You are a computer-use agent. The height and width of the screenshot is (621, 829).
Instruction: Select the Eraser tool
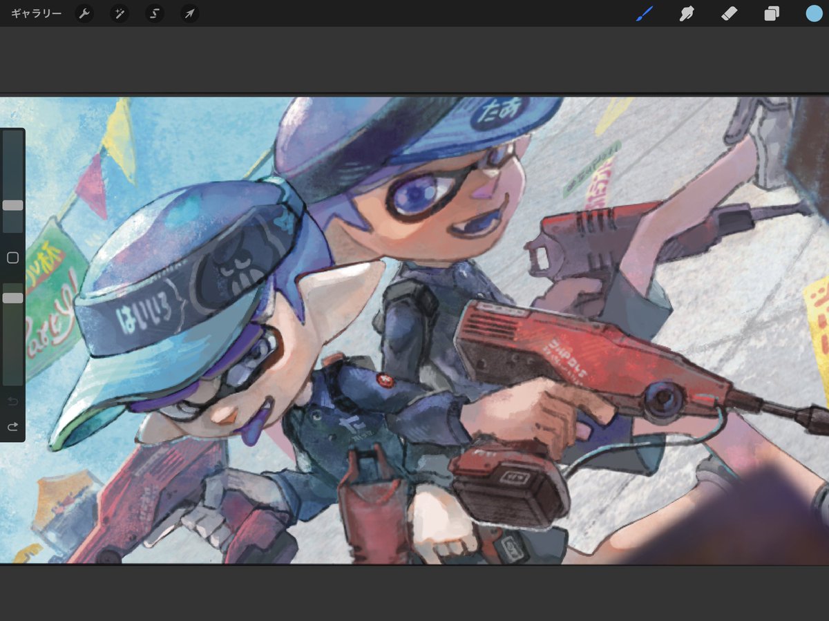coord(729,14)
